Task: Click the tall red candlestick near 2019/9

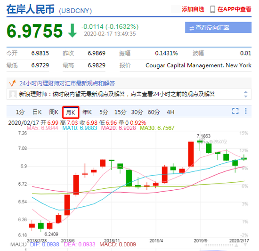Action: point(191,154)
